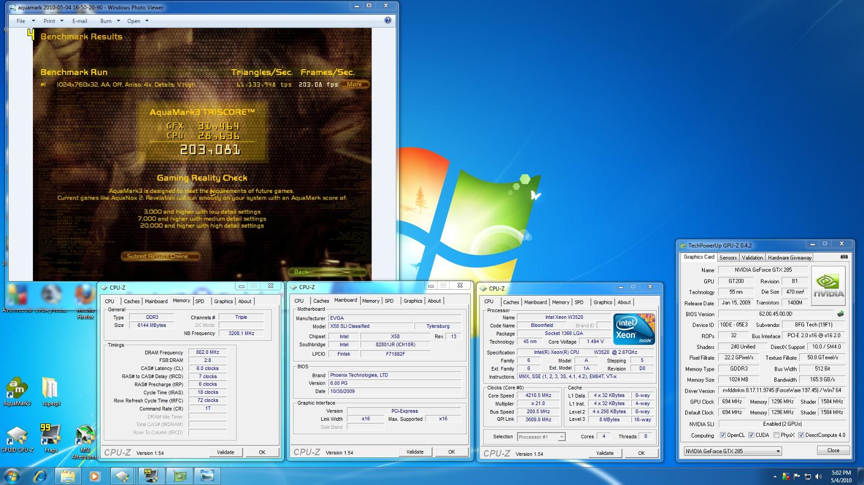
Task: Switch to Validation tab in GPU-Z
Action: click(752, 257)
